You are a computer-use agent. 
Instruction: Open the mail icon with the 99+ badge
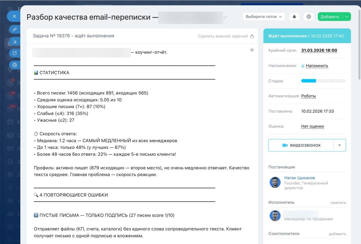(x=10, y=109)
